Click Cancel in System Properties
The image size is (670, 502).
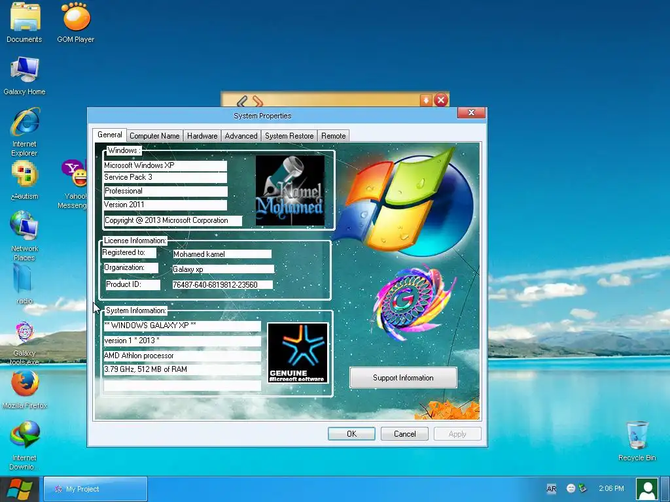(x=404, y=434)
